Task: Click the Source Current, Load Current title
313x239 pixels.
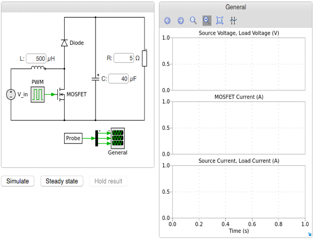Action: (239, 161)
